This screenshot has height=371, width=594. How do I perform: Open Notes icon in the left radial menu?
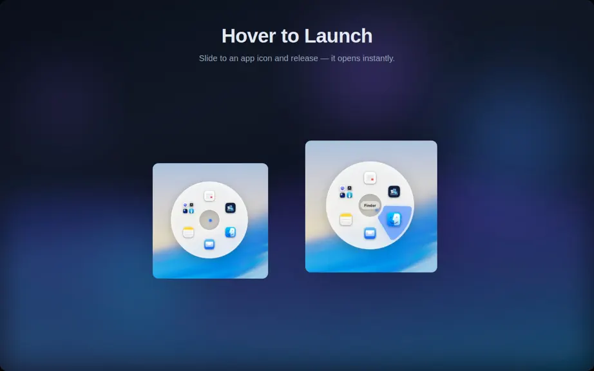tap(188, 232)
